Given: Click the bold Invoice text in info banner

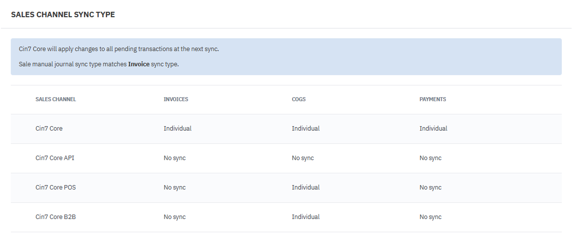Looking at the screenshot, I should [138, 64].
